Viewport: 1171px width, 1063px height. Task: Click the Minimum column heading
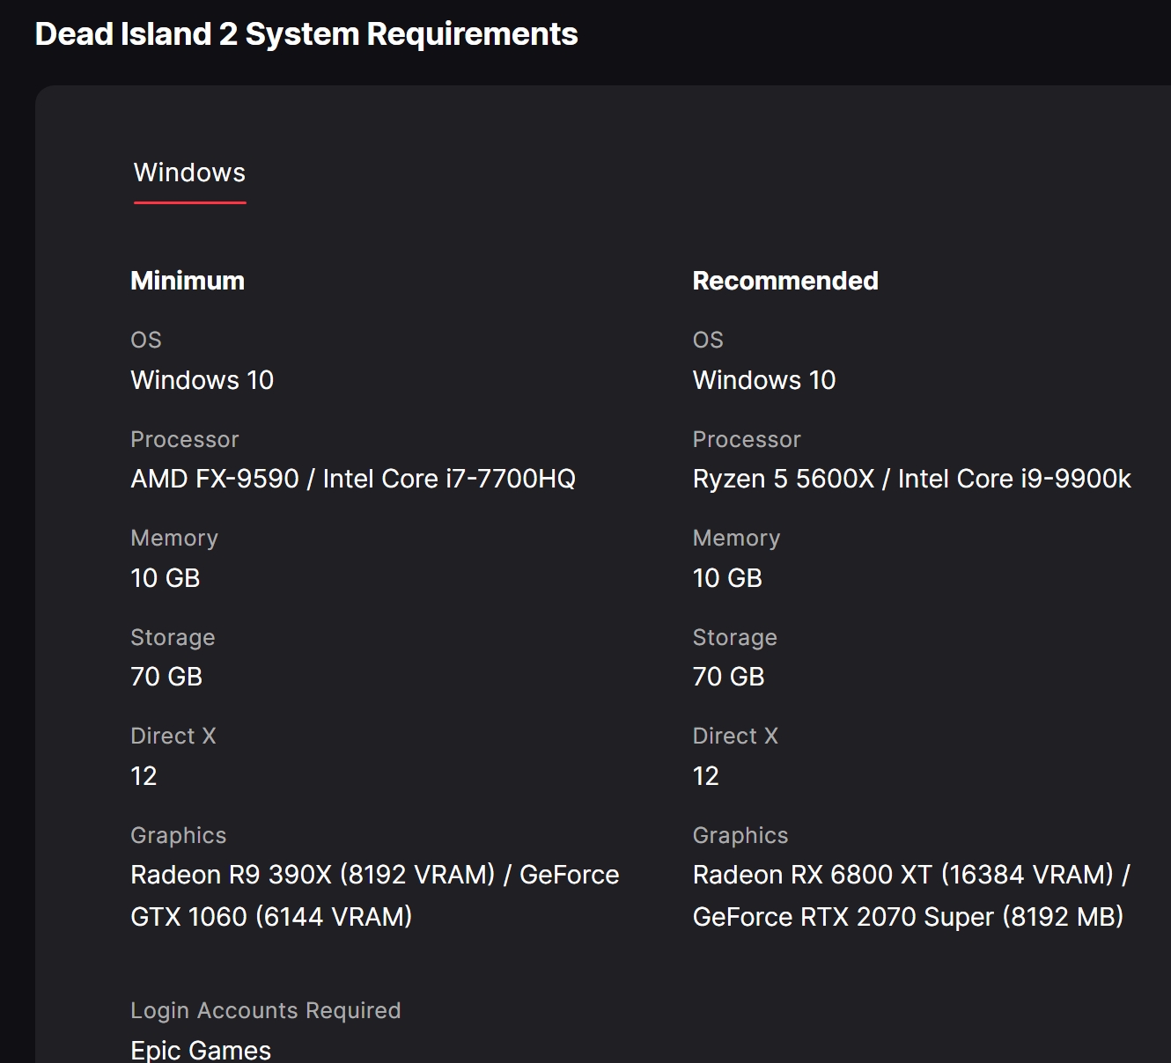tap(188, 281)
